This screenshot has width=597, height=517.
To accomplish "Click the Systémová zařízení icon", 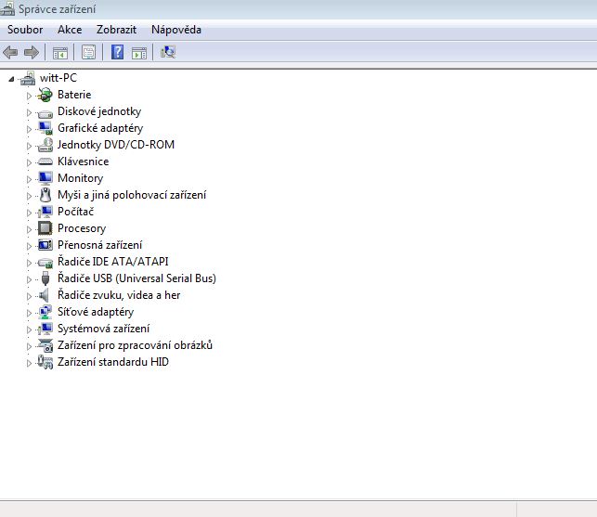I will point(45,329).
